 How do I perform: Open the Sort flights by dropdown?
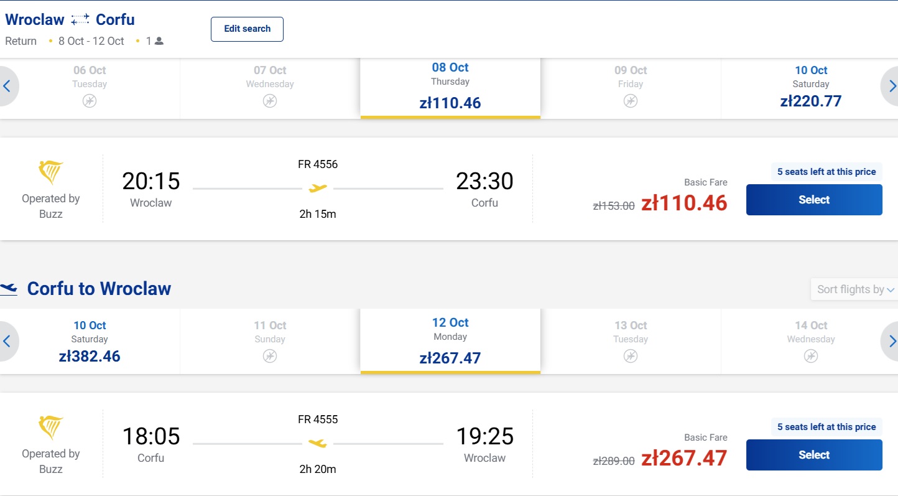pos(854,289)
